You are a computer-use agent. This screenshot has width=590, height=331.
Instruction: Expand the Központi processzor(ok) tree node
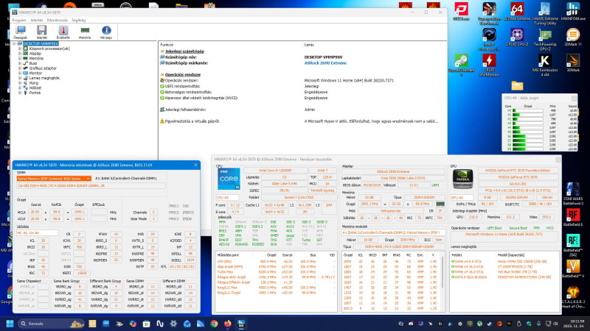(x=20, y=49)
